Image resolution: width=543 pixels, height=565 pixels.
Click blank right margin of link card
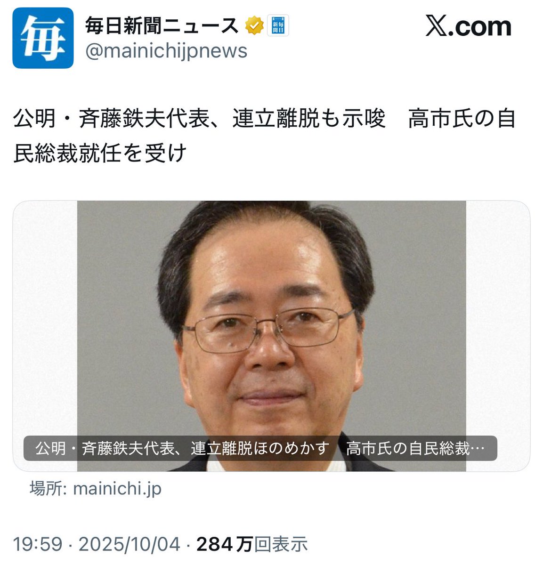[497, 320]
